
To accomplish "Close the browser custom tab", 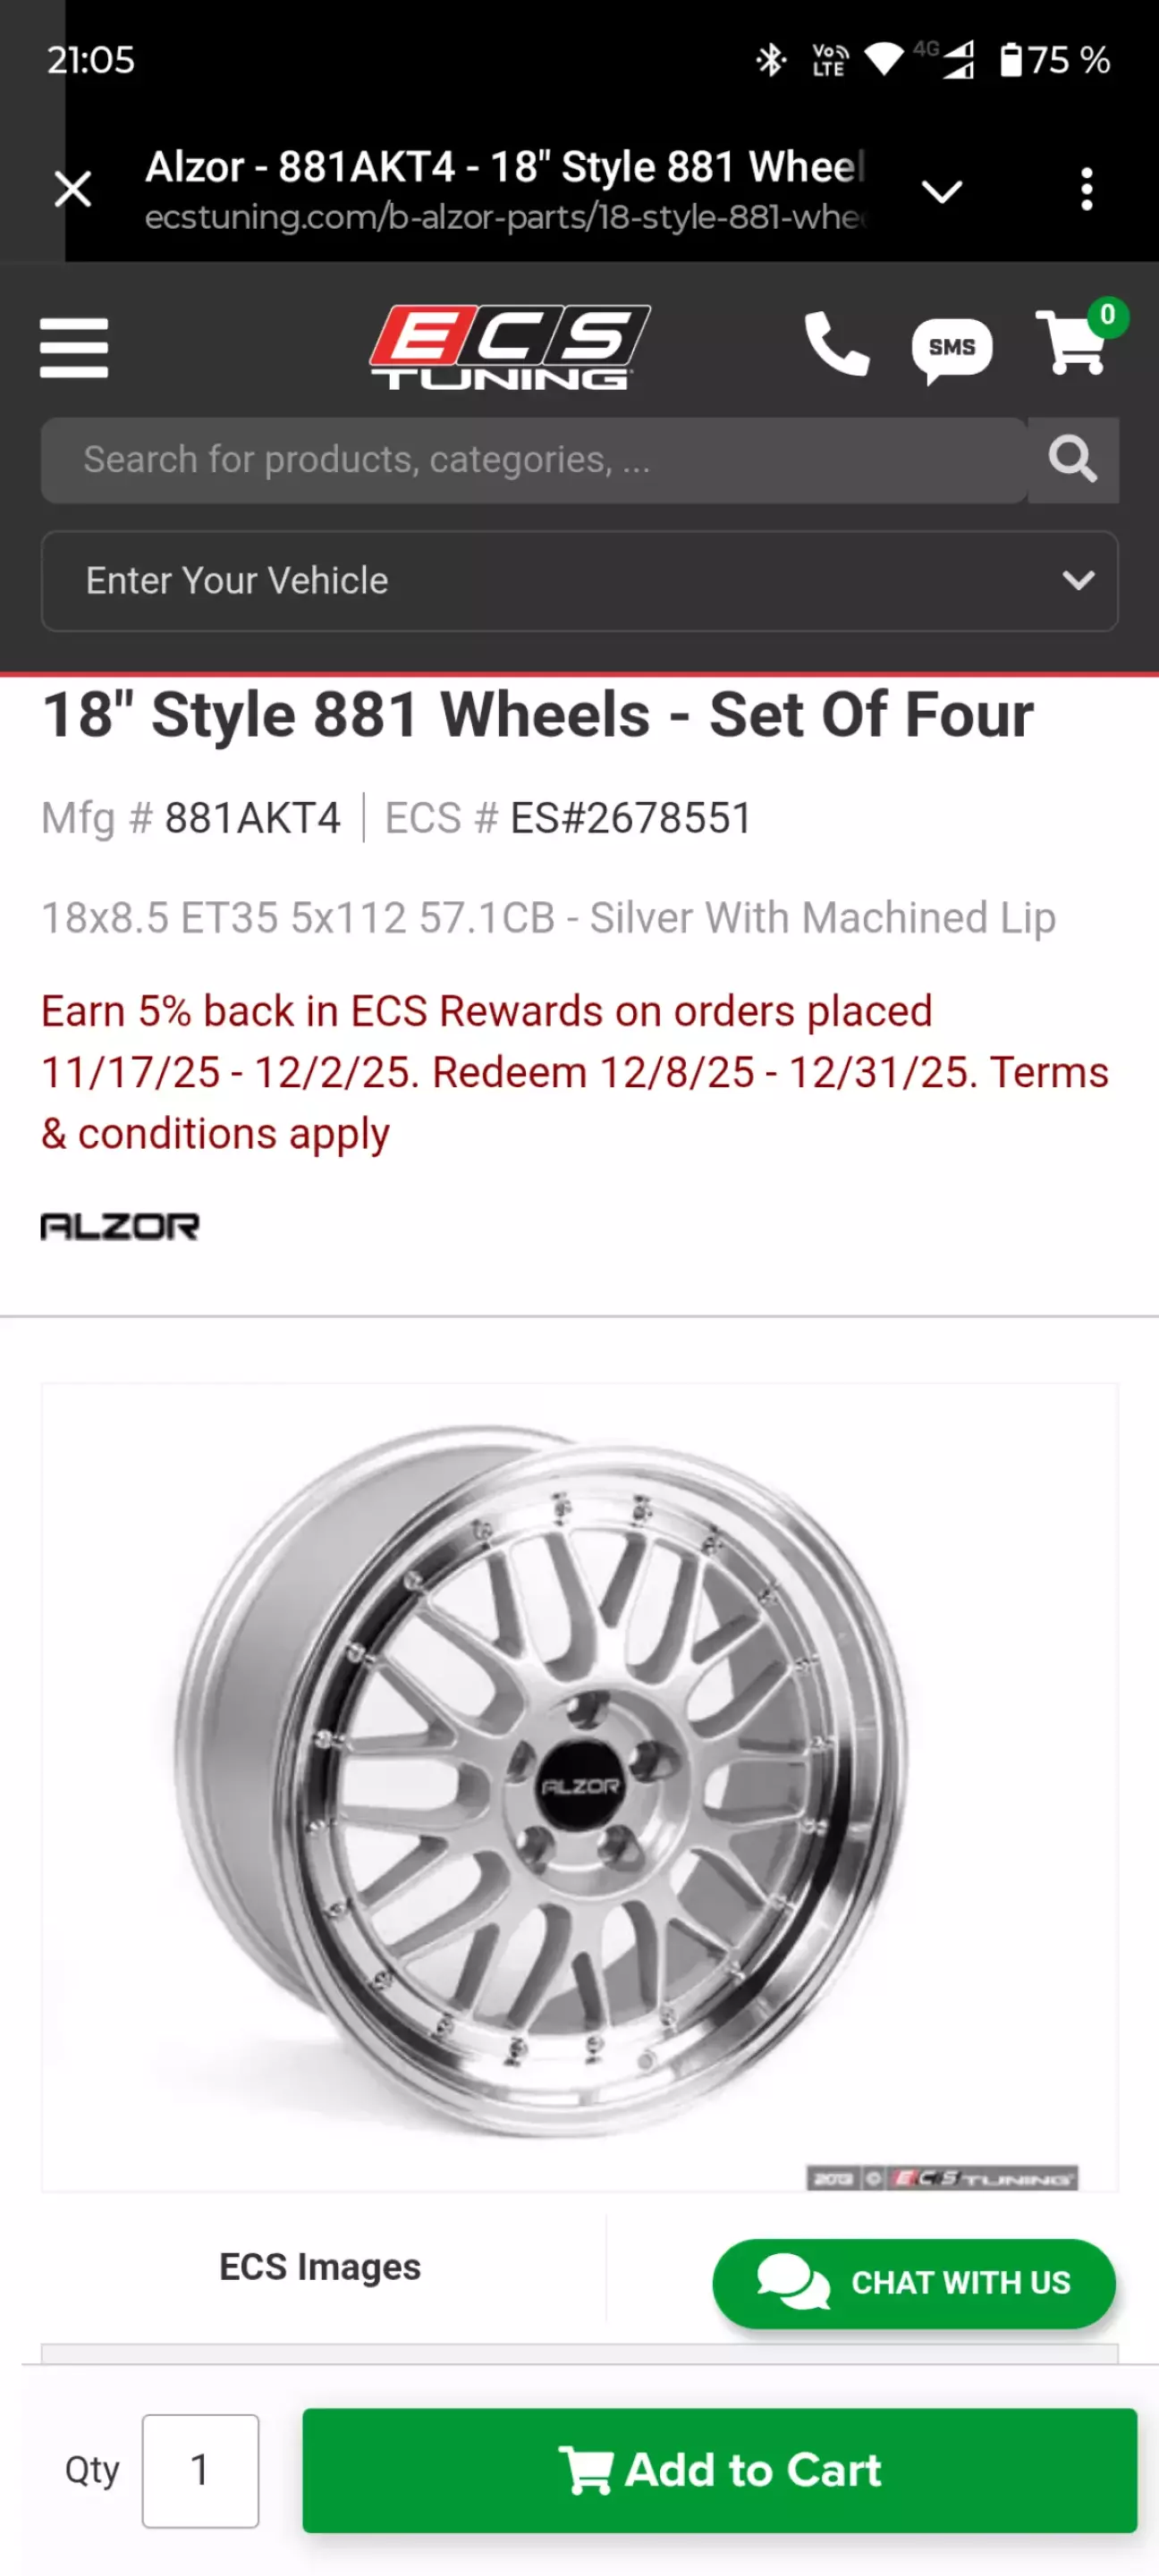I will [x=73, y=189].
